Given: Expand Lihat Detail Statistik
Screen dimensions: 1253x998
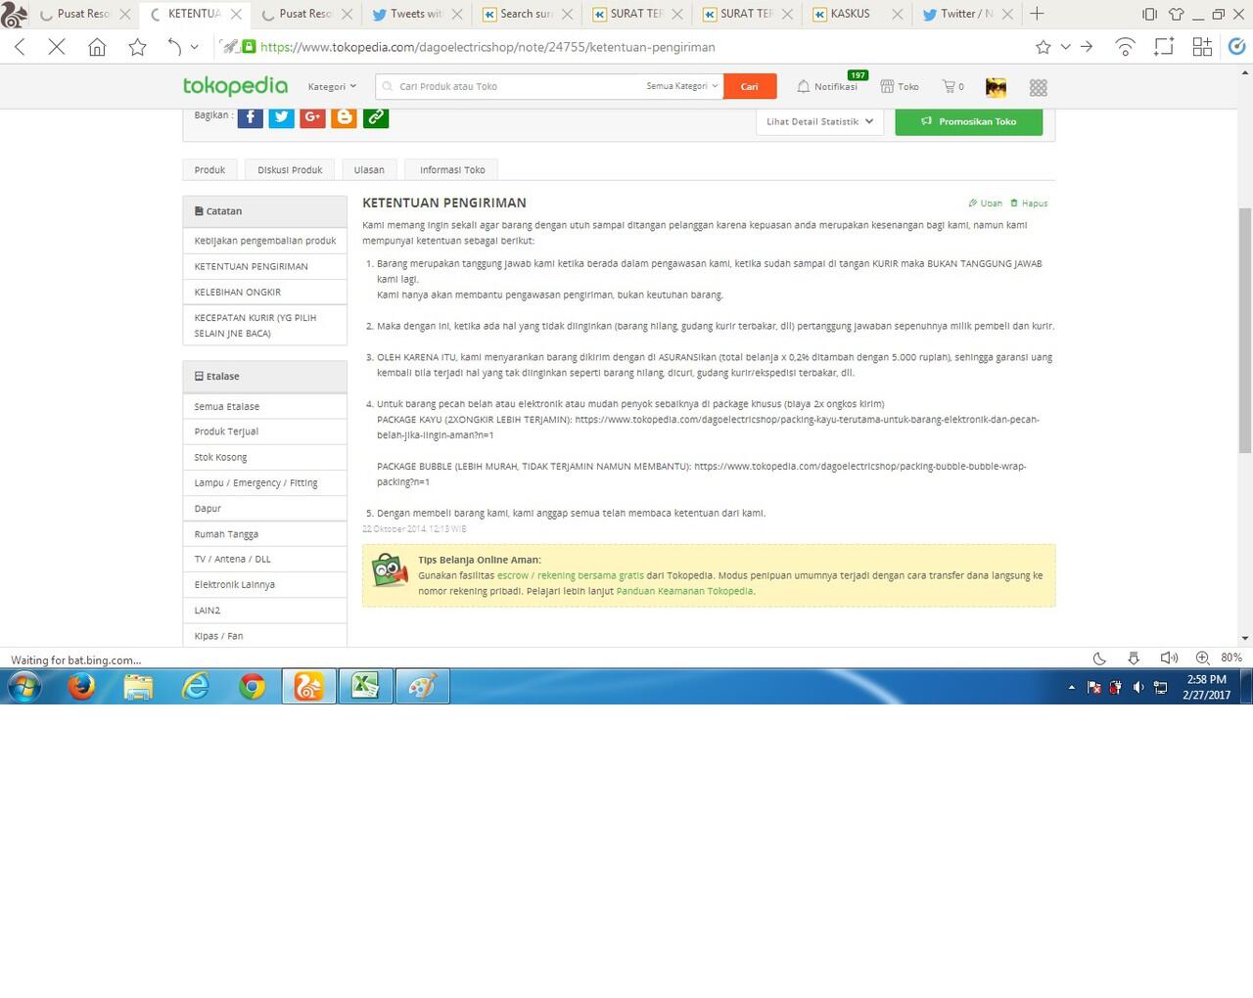Looking at the screenshot, I should (820, 121).
